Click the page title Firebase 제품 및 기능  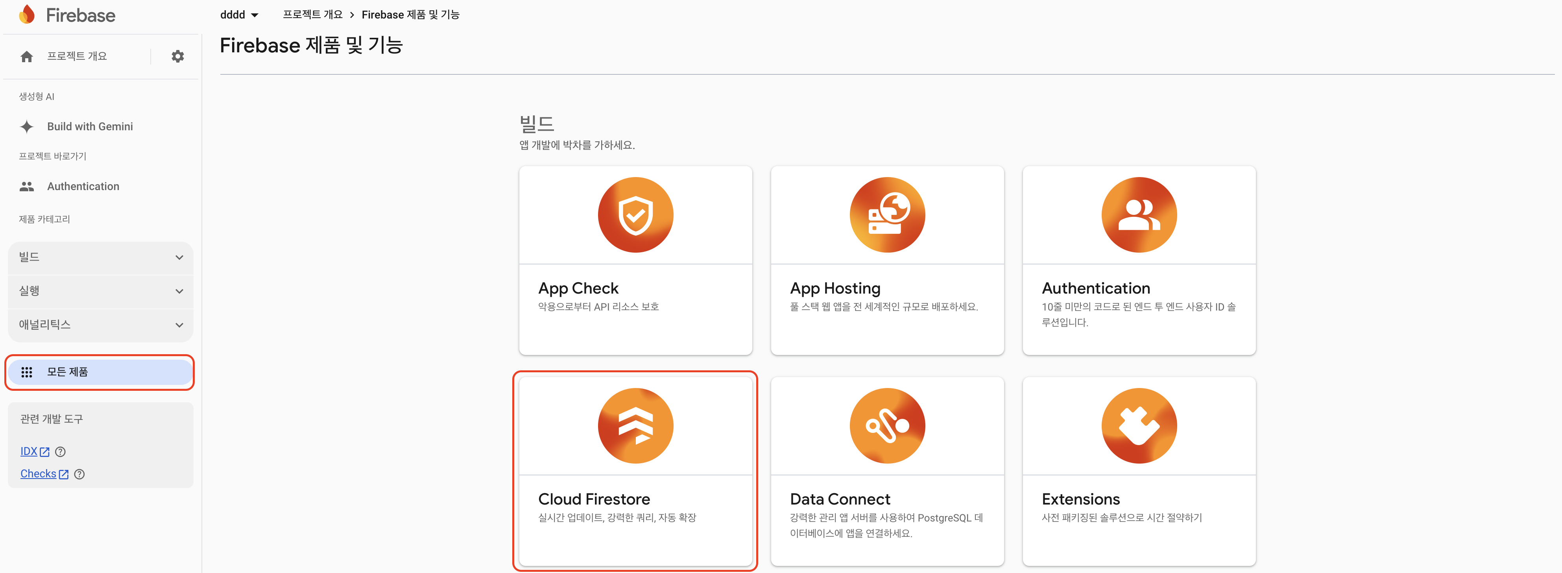pyautogui.click(x=311, y=46)
